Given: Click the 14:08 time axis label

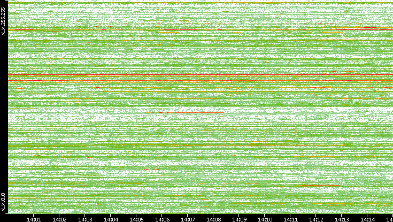Looking at the screenshot, I should pos(213,219).
